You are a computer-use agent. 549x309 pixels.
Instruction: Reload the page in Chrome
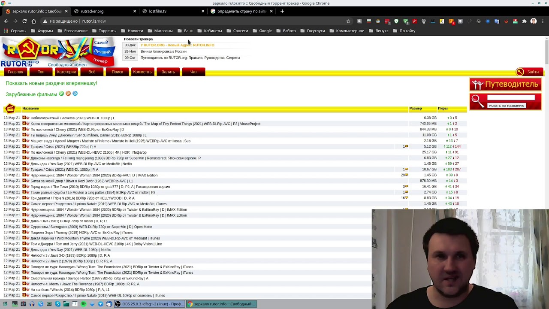24,21
